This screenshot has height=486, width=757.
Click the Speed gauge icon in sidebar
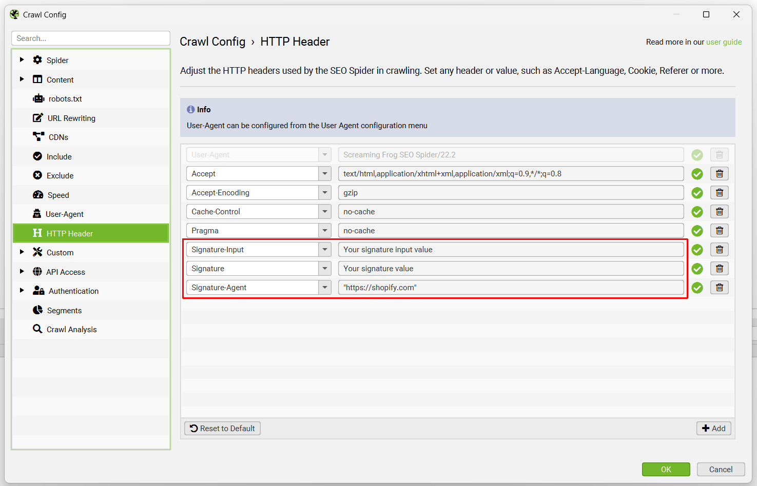(x=38, y=195)
